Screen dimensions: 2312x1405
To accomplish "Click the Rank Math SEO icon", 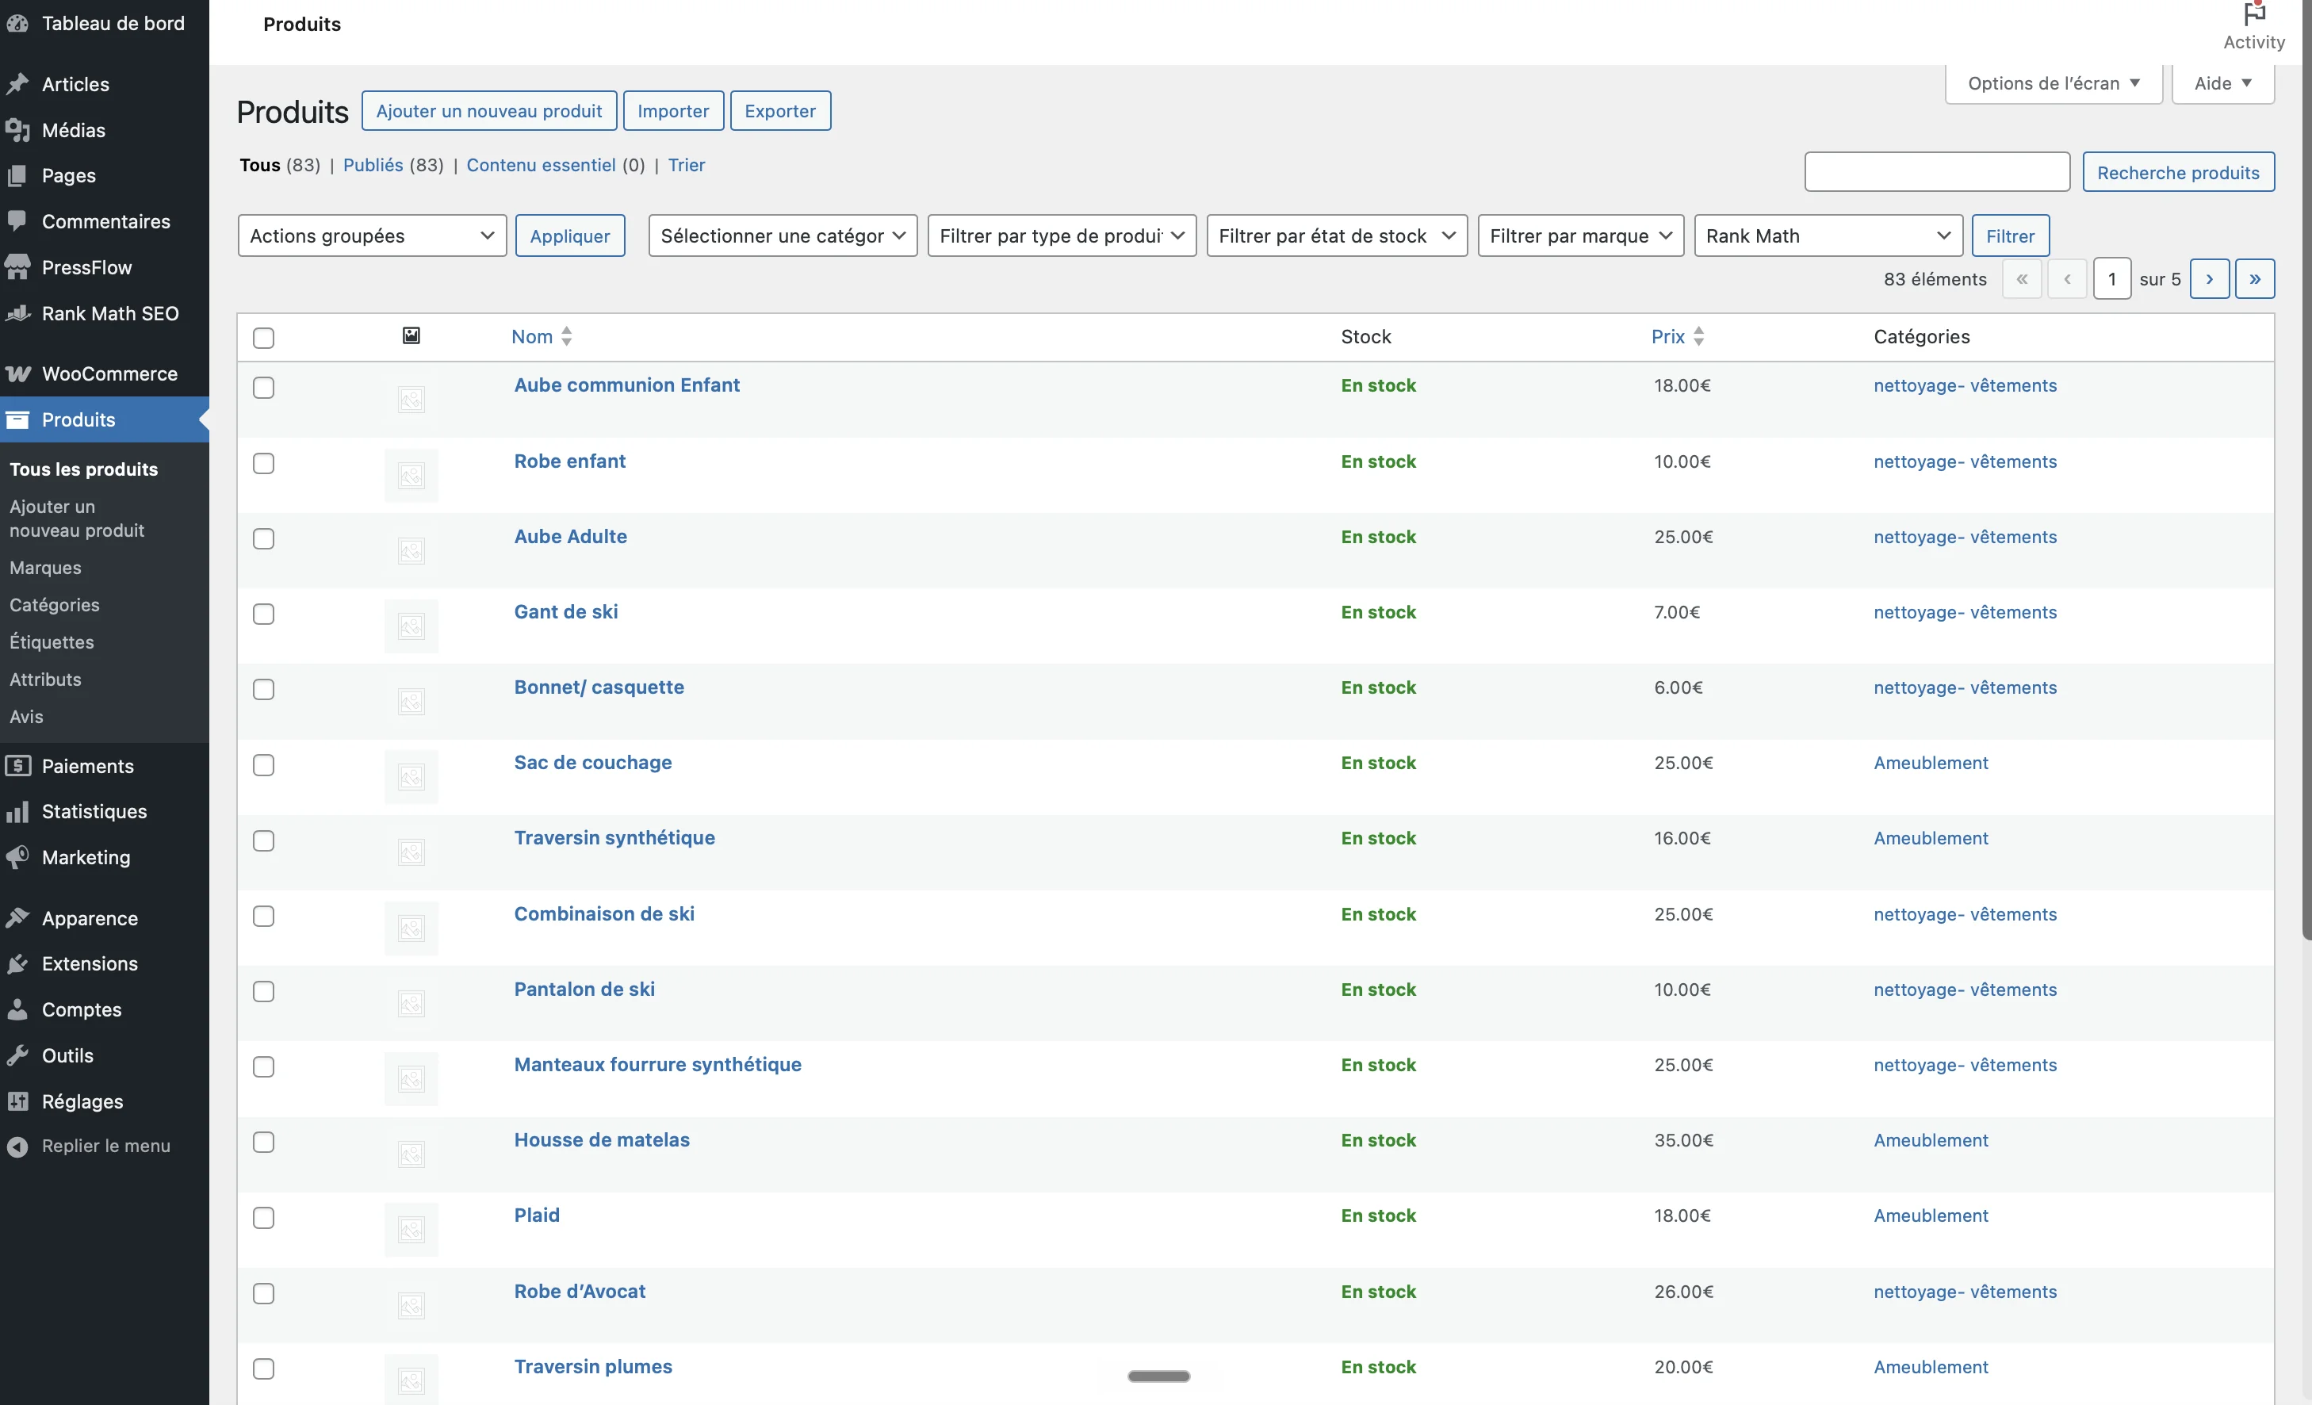I will pos(17,313).
